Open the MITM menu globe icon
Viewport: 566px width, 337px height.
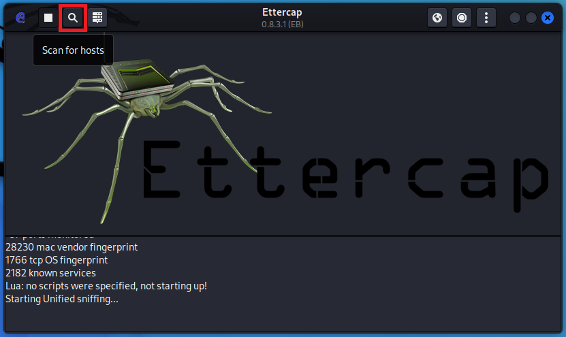coord(437,18)
